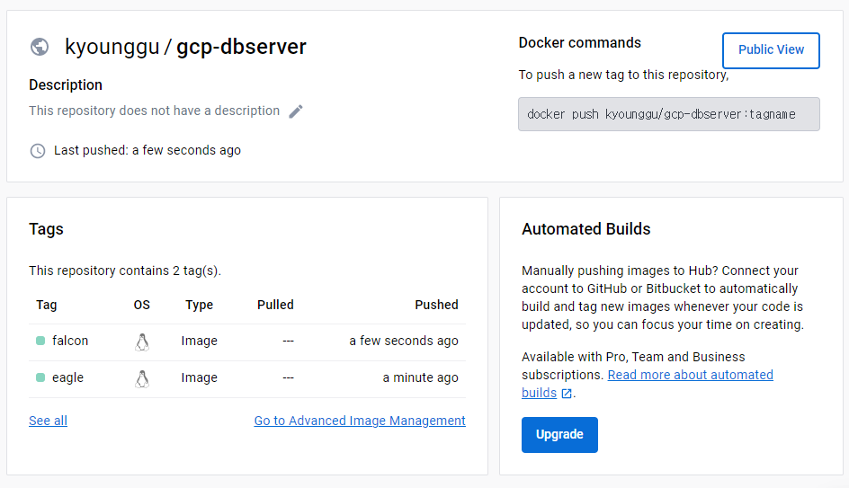Click the pulled dashes in eagle row
Image resolution: width=849 pixels, height=488 pixels.
288,377
